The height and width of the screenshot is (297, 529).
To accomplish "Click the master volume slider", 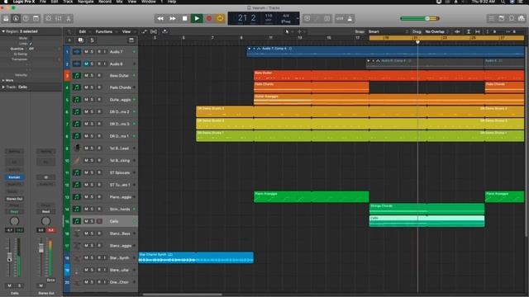I will coord(420,18).
